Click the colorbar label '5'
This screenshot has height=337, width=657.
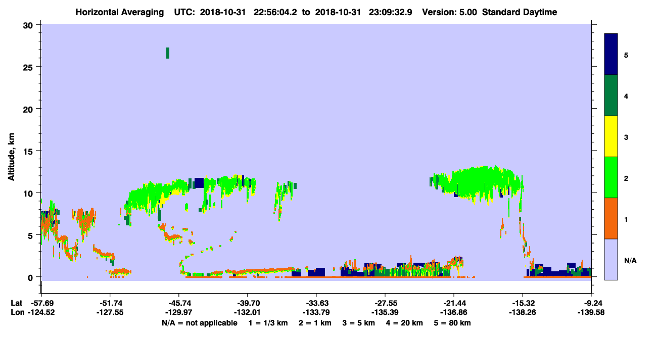626,55
